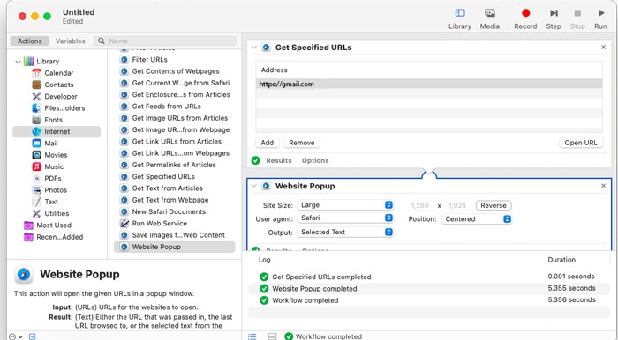
Task: Choose the Mail category
Action: pyautogui.click(x=51, y=144)
